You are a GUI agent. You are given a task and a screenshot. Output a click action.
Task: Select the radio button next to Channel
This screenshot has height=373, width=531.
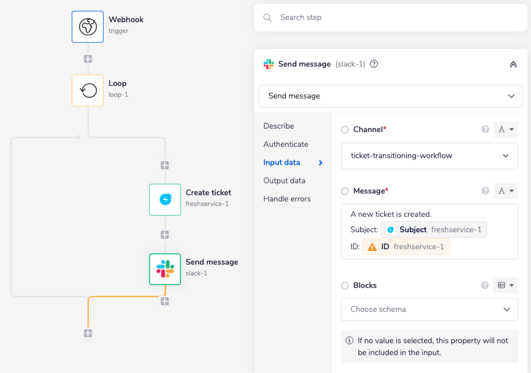click(345, 130)
